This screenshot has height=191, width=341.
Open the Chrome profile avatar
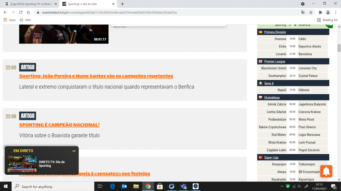click(328, 12)
